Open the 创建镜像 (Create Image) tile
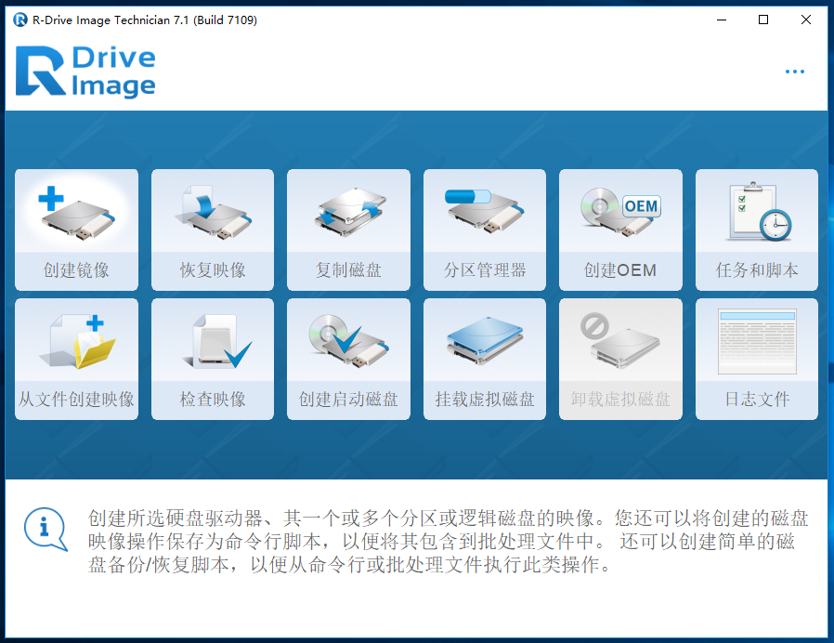 tap(76, 230)
